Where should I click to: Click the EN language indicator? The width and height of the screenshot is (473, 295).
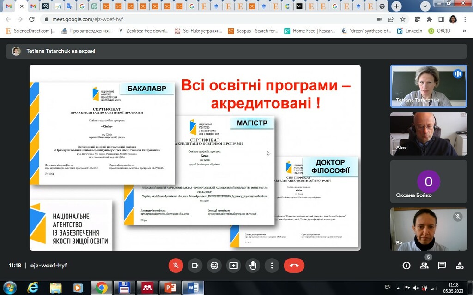pos(388,287)
